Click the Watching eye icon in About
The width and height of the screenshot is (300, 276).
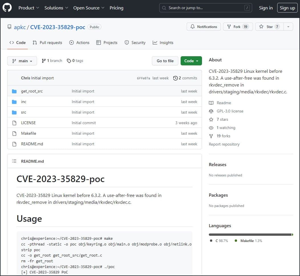coord(211,128)
